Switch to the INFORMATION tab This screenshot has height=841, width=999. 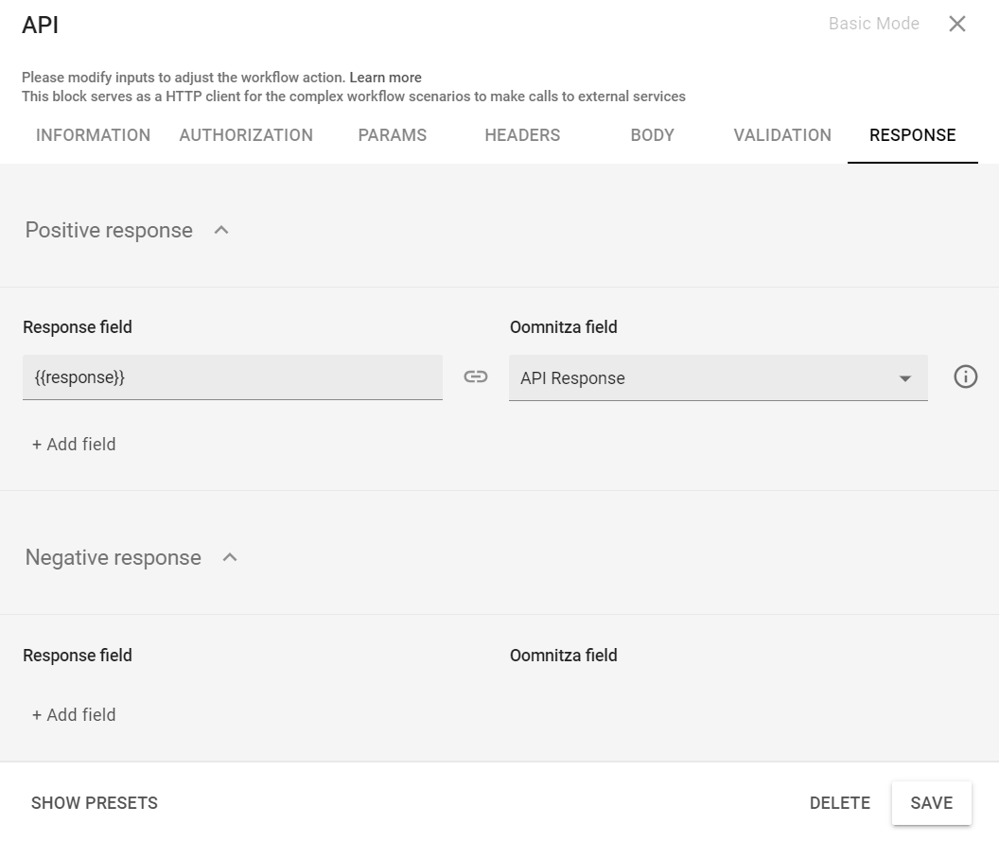[93, 135]
